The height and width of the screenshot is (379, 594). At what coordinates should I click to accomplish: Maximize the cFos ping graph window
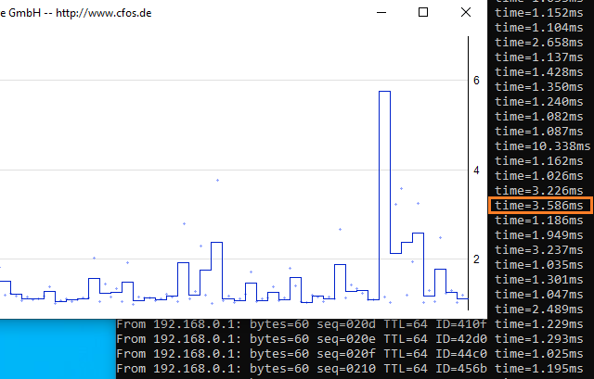click(x=423, y=12)
